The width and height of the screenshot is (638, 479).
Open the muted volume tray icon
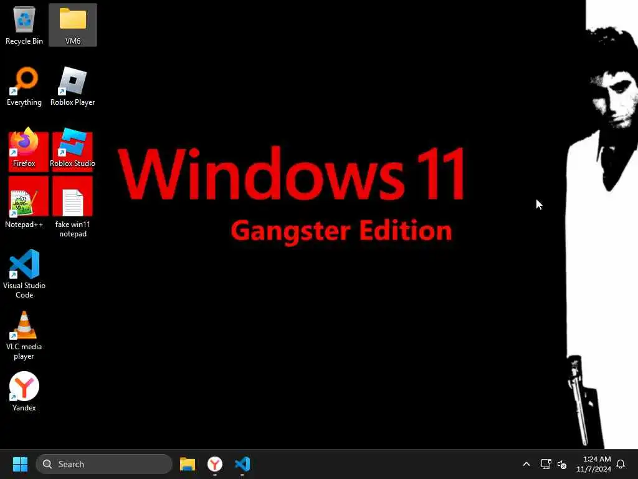pos(562,464)
